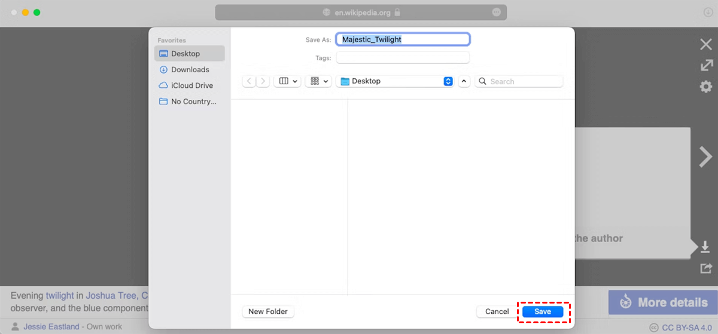The width and height of the screenshot is (718, 334).
Task: Select Desktop in Favorites sidebar
Action: pyautogui.click(x=189, y=54)
